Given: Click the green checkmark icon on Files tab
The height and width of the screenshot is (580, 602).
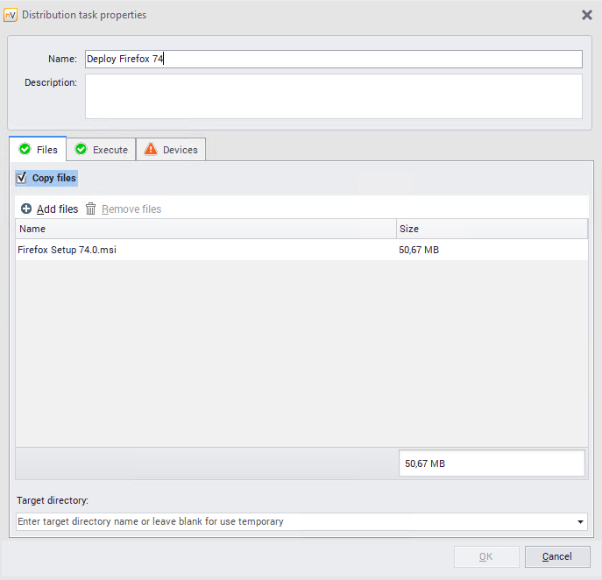Looking at the screenshot, I should [25, 149].
